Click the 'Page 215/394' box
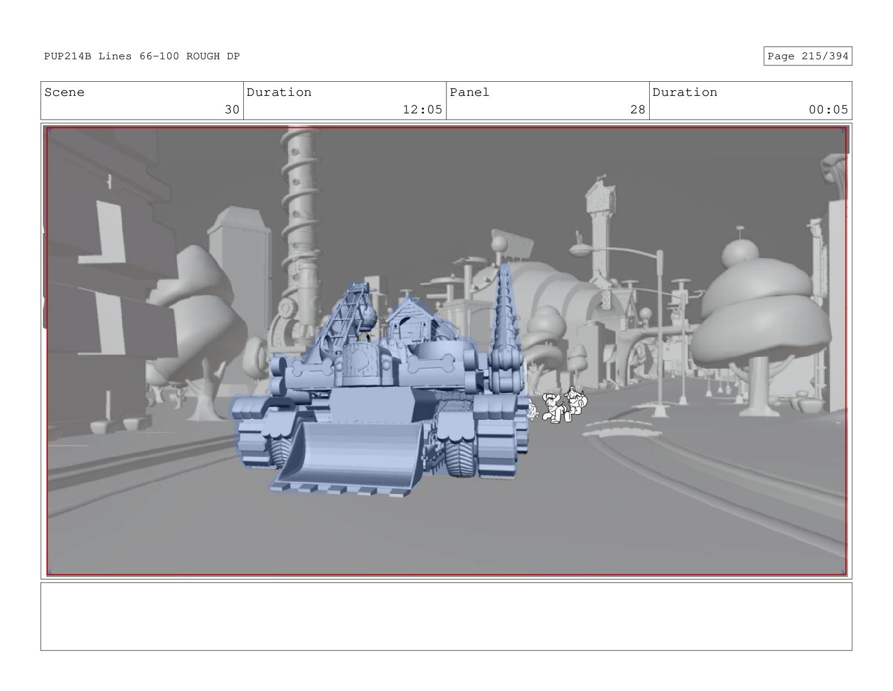 pos(808,56)
